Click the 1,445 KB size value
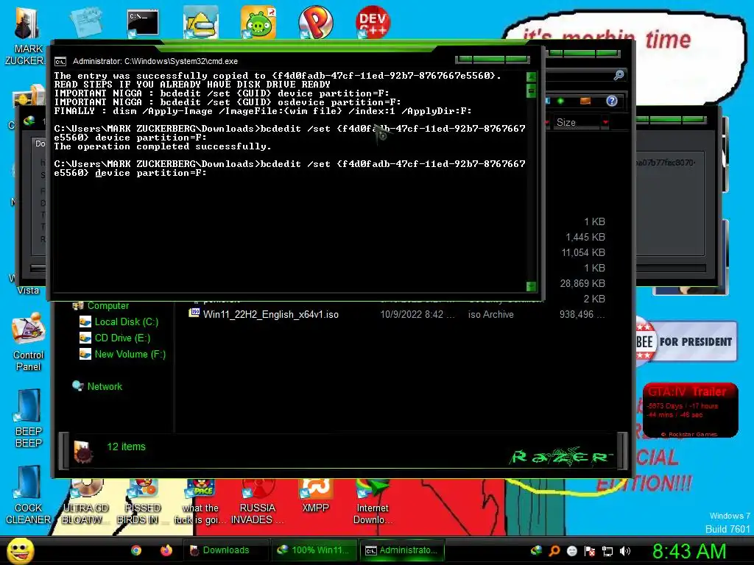This screenshot has width=754, height=565. pyautogui.click(x=585, y=237)
